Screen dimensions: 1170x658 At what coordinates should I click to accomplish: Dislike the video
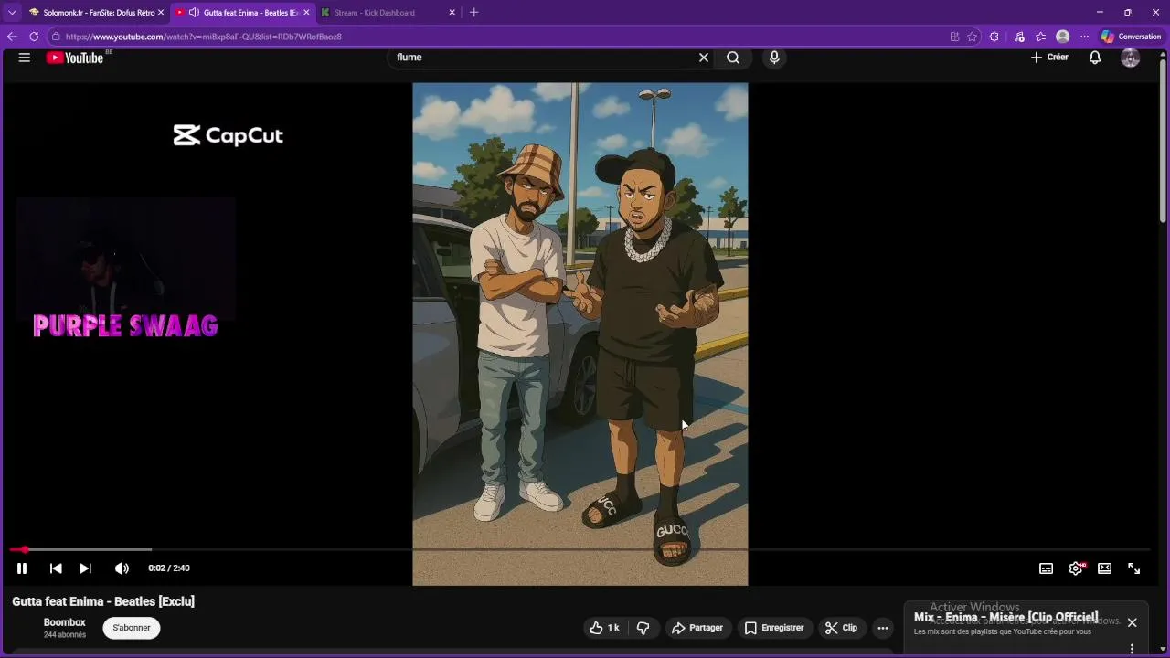tap(643, 628)
